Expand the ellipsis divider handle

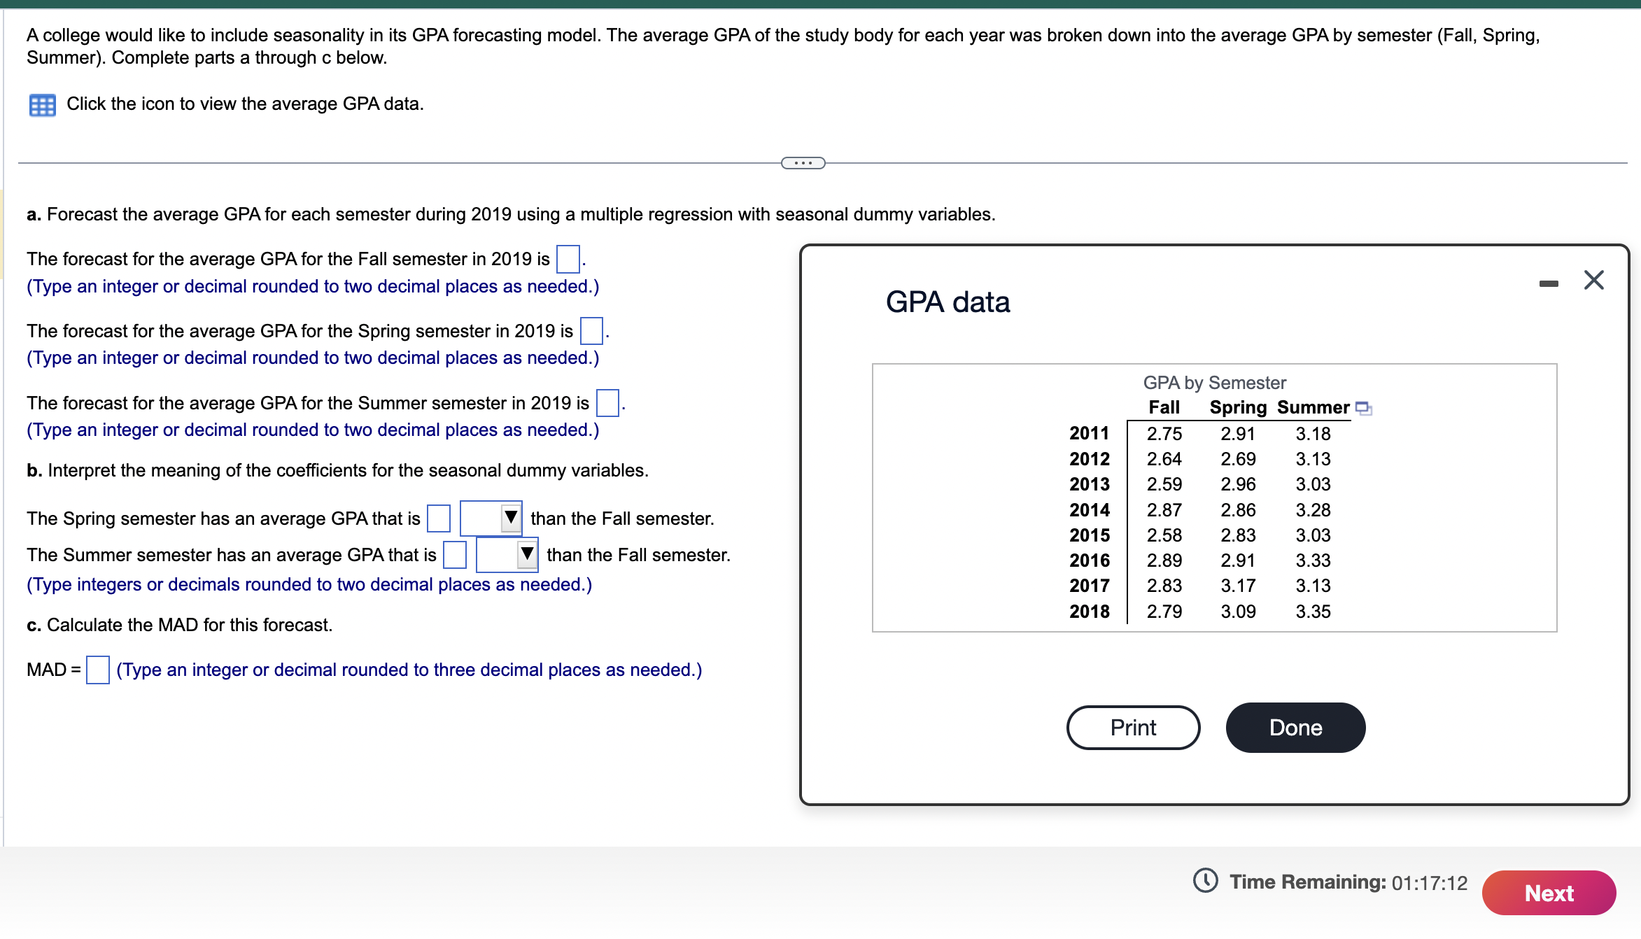803,163
